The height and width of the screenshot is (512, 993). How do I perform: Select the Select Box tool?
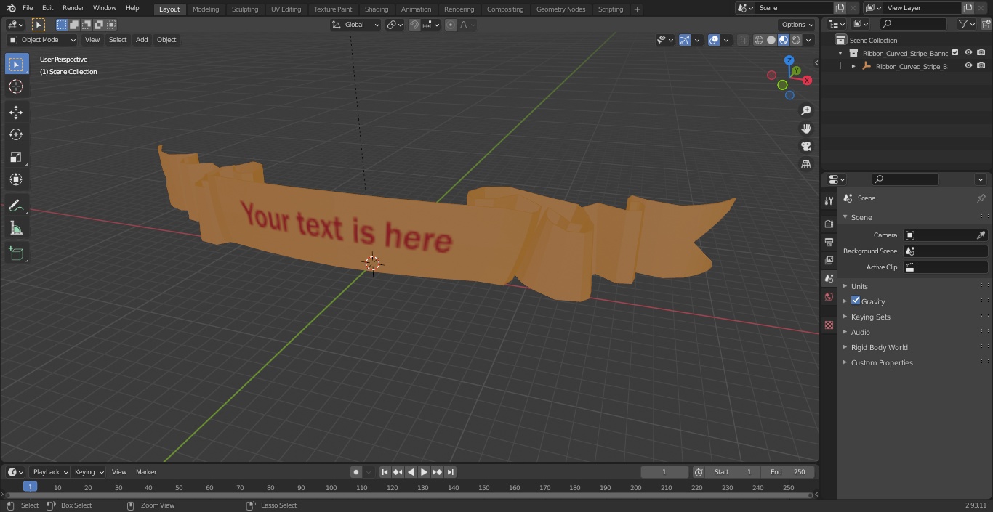(17, 64)
